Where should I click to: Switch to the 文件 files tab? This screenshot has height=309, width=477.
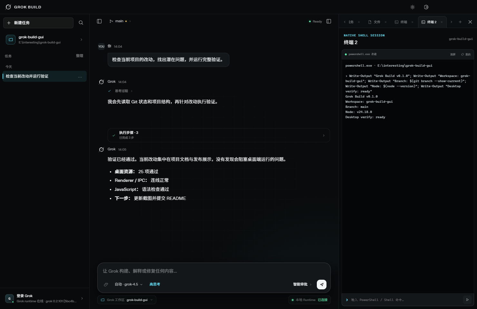tap(374, 22)
